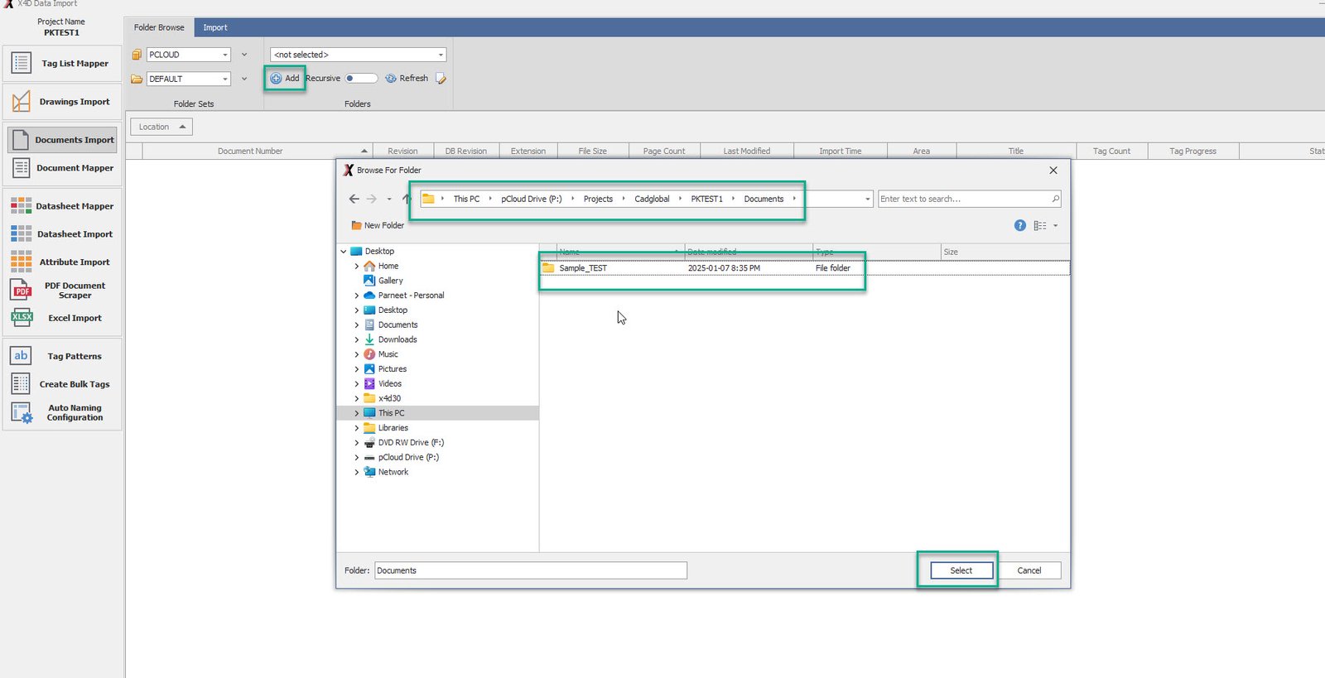Select the Sample_TEST folder
1325x678 pixels.
[x=582, y=268]
